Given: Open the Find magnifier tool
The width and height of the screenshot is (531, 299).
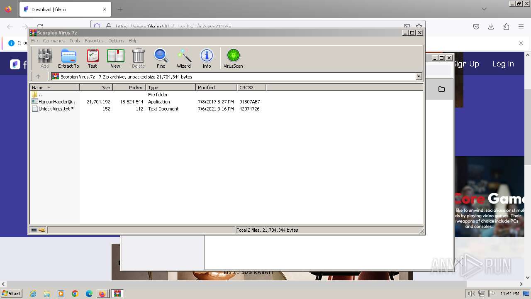Looking at the screenshot, I should click(161, 58).
